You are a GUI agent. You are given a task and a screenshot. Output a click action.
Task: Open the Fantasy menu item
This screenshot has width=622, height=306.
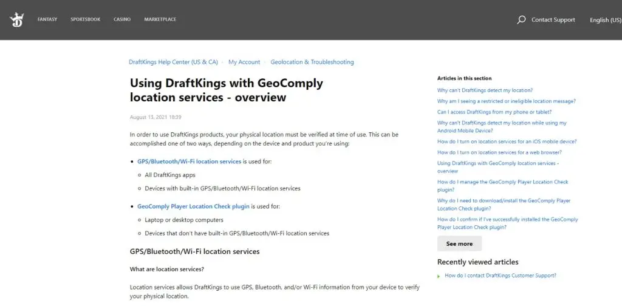[47, 19]
